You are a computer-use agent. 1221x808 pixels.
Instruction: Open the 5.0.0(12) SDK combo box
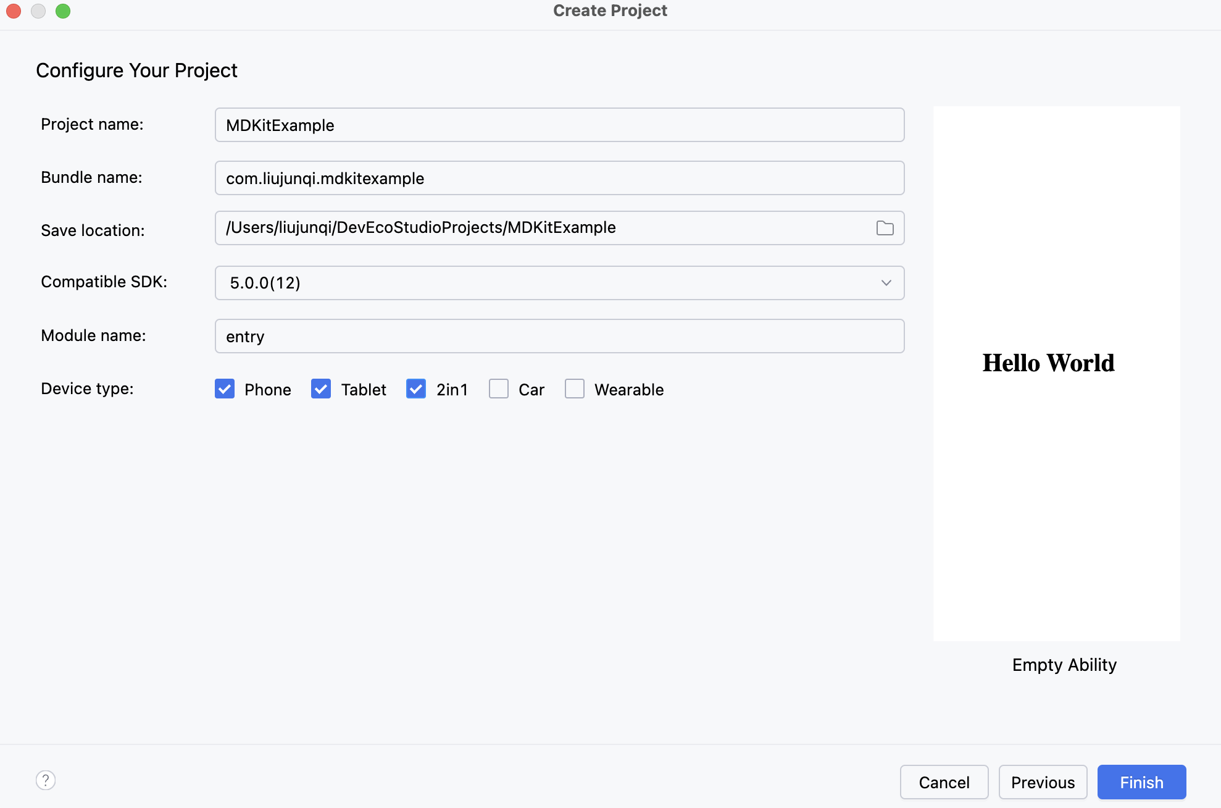(x=543, y=283)
